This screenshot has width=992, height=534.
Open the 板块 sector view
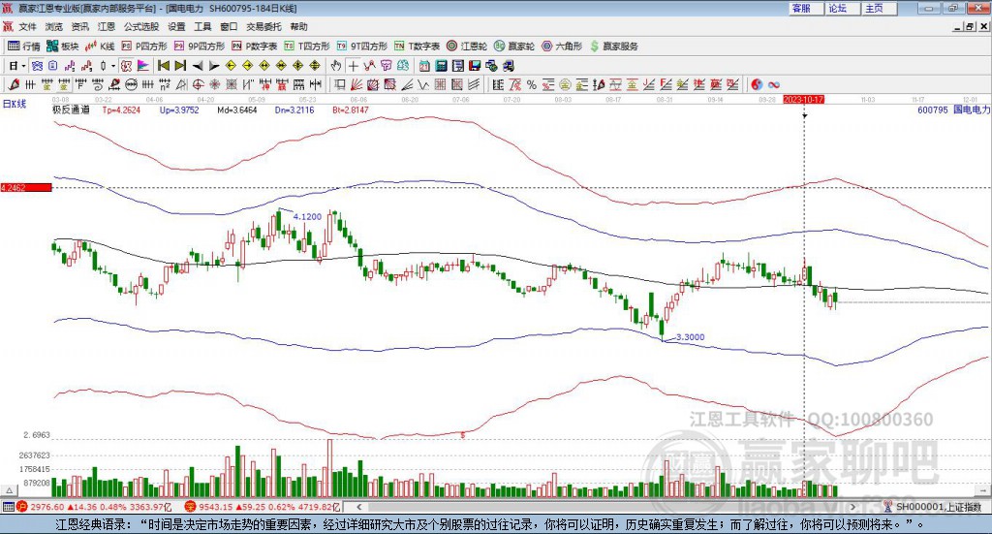click(x=62, y=47)
